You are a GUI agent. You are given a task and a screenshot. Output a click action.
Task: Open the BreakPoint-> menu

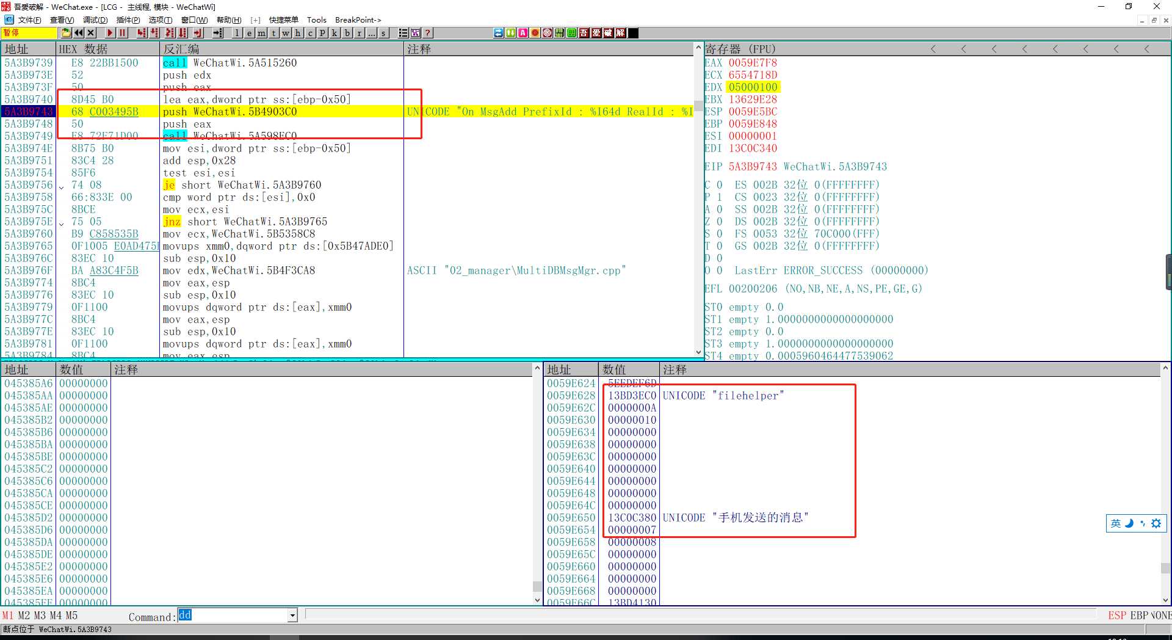358,20
